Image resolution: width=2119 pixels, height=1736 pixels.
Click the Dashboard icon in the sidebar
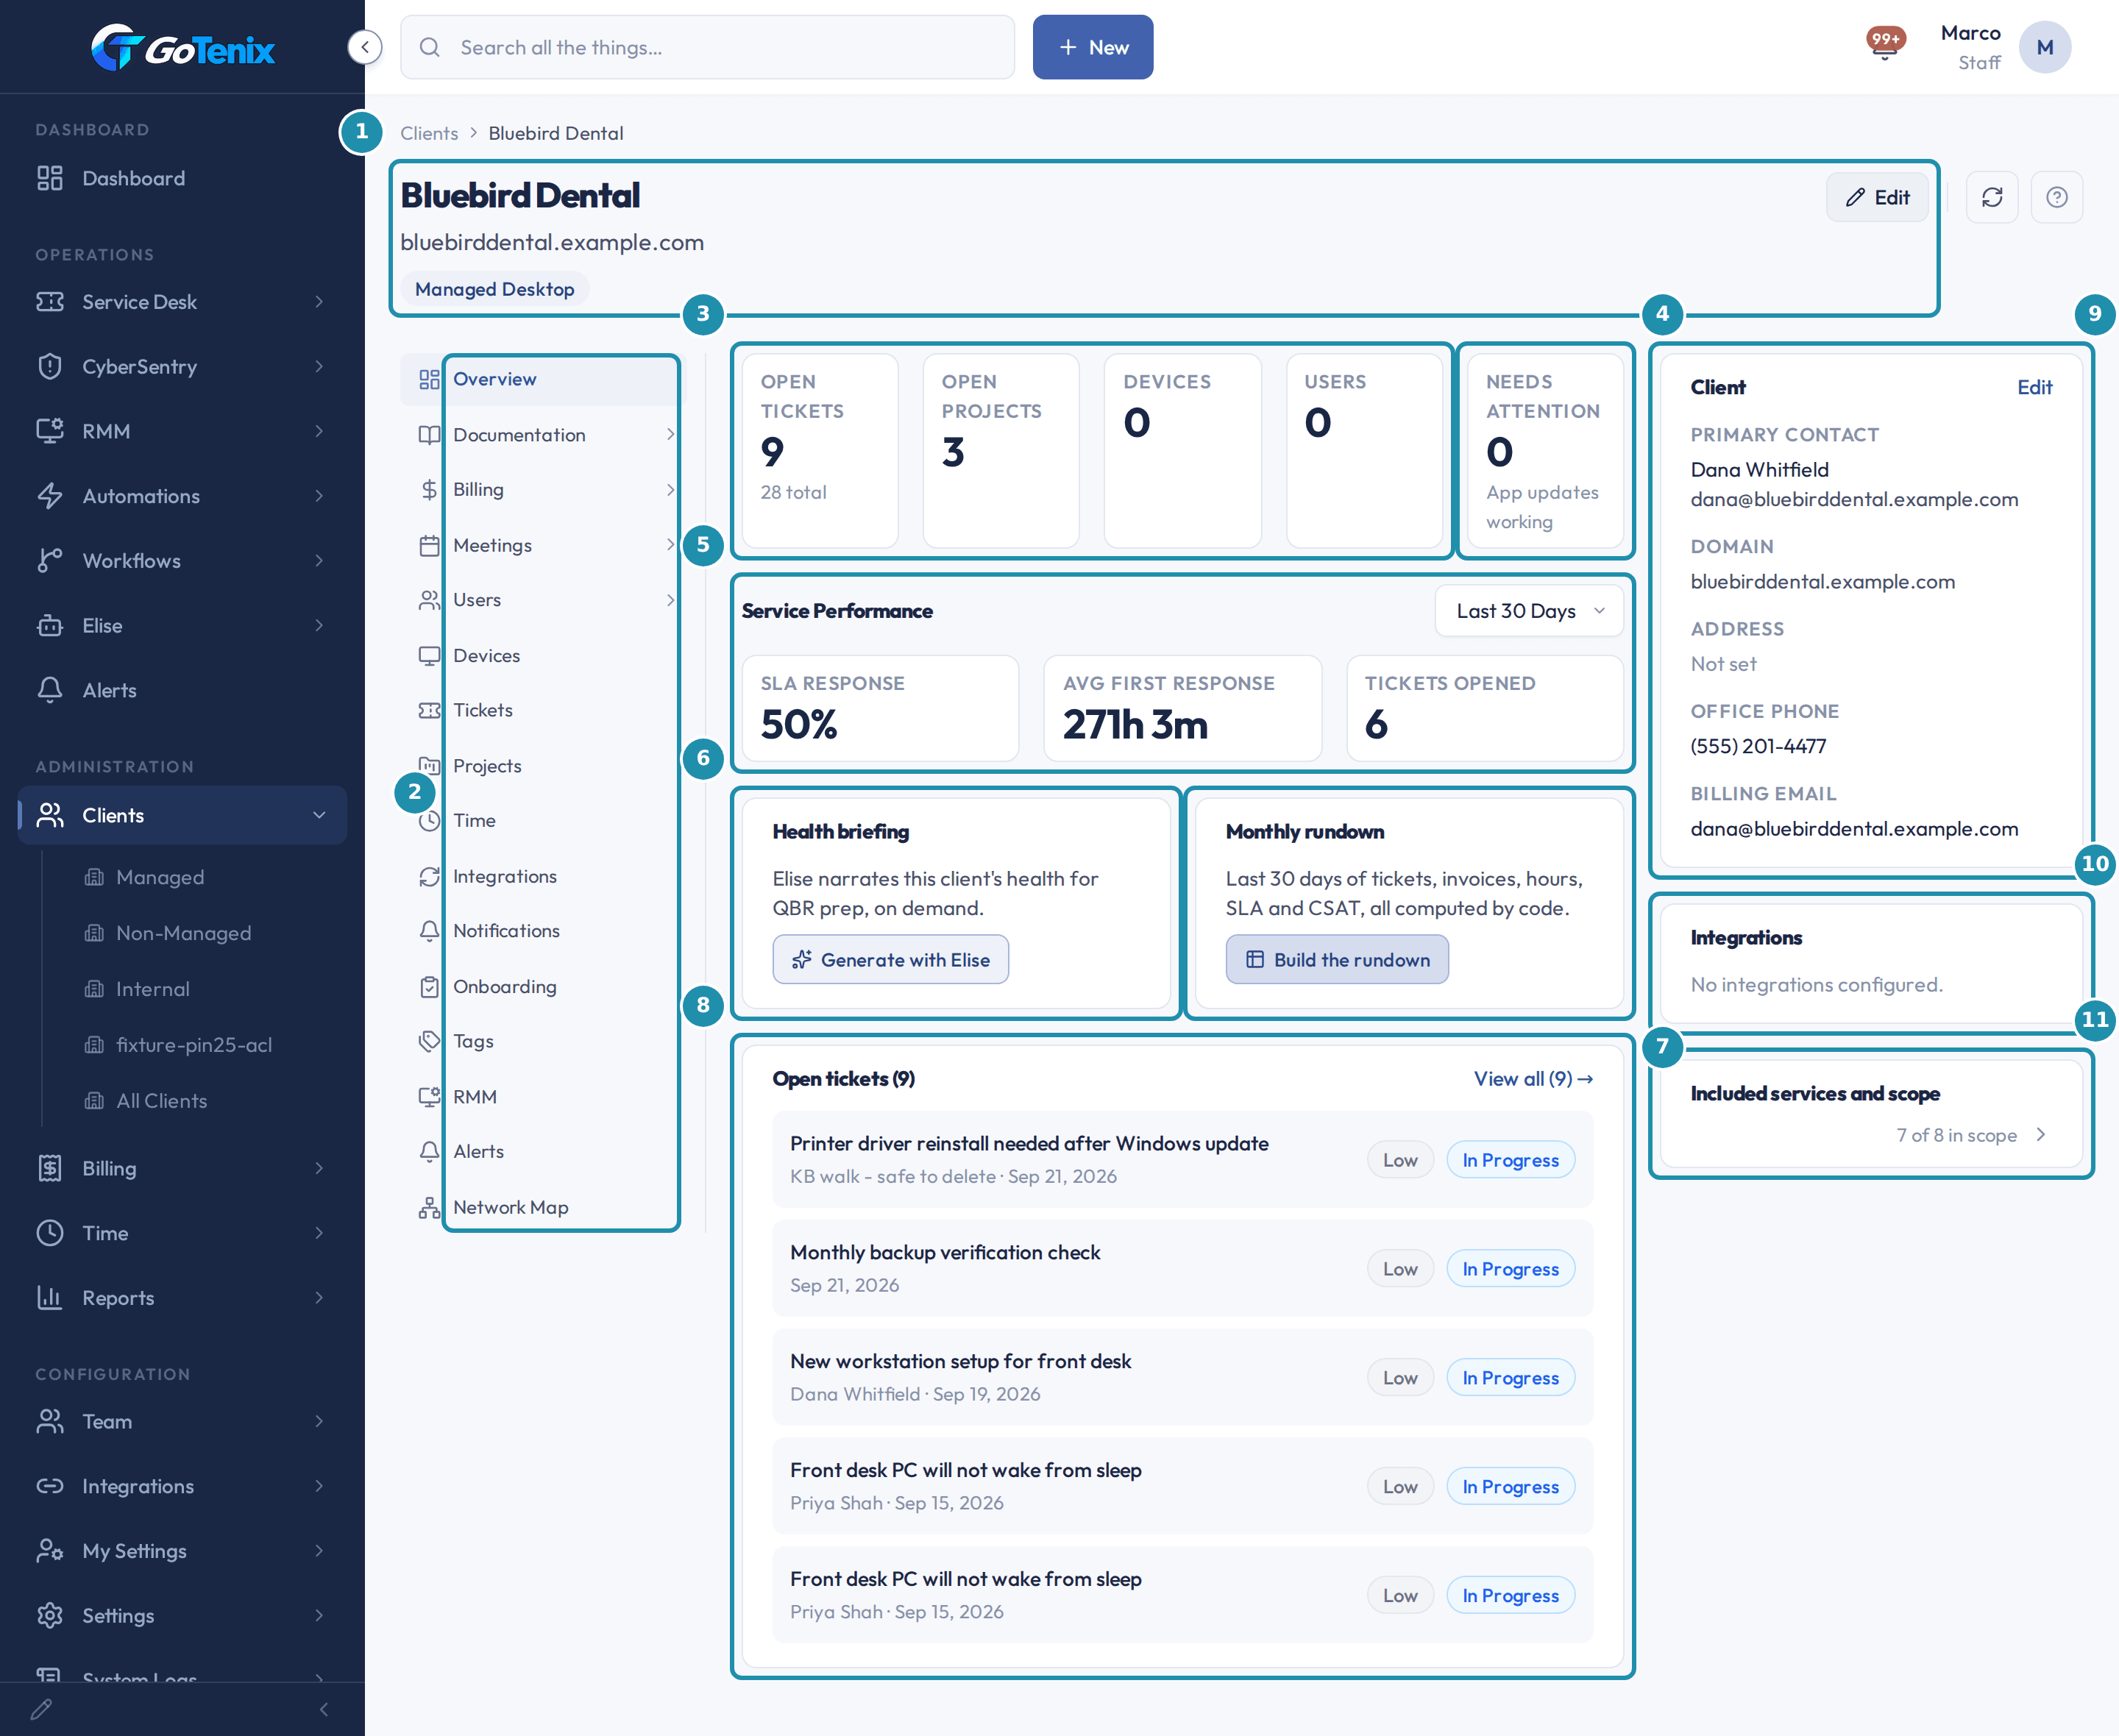tap(50, 178)
